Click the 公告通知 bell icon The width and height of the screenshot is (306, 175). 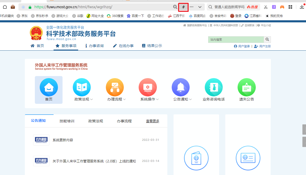[x=181, y=87]
